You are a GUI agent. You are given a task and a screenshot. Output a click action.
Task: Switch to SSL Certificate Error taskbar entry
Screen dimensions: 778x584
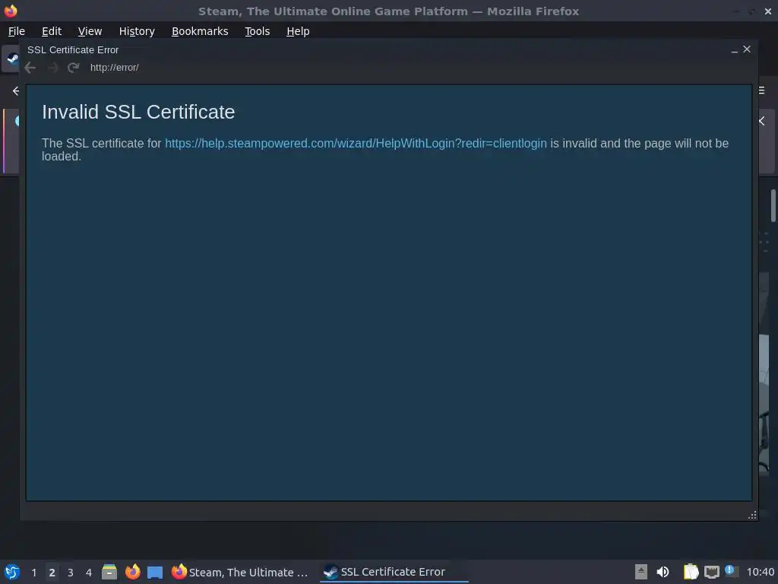point(394,572)
